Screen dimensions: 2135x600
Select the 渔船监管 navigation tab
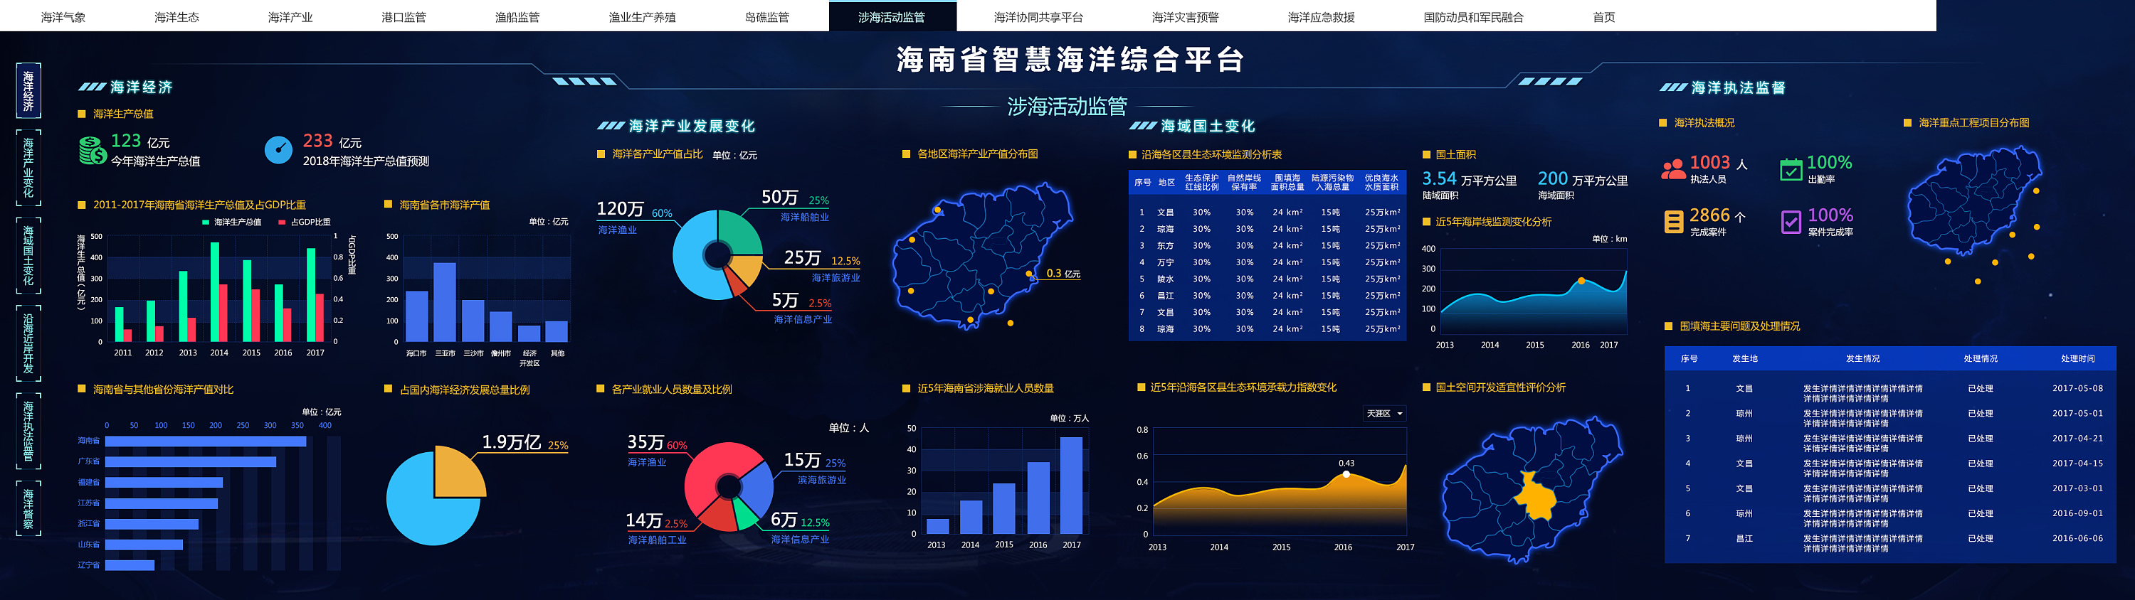click(517, 17)
